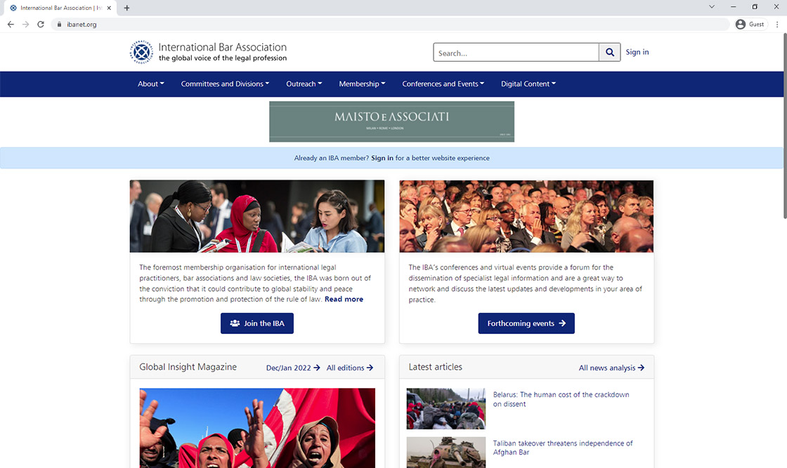Screen dimensions: 787x468
Task: Expand the Digital Content menu
Action: 528,83
